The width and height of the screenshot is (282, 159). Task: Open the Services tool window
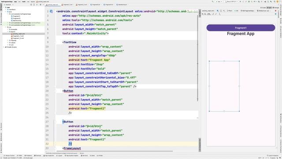pos(84,155)
